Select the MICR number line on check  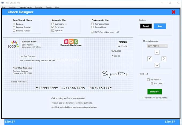pos(74,88)
